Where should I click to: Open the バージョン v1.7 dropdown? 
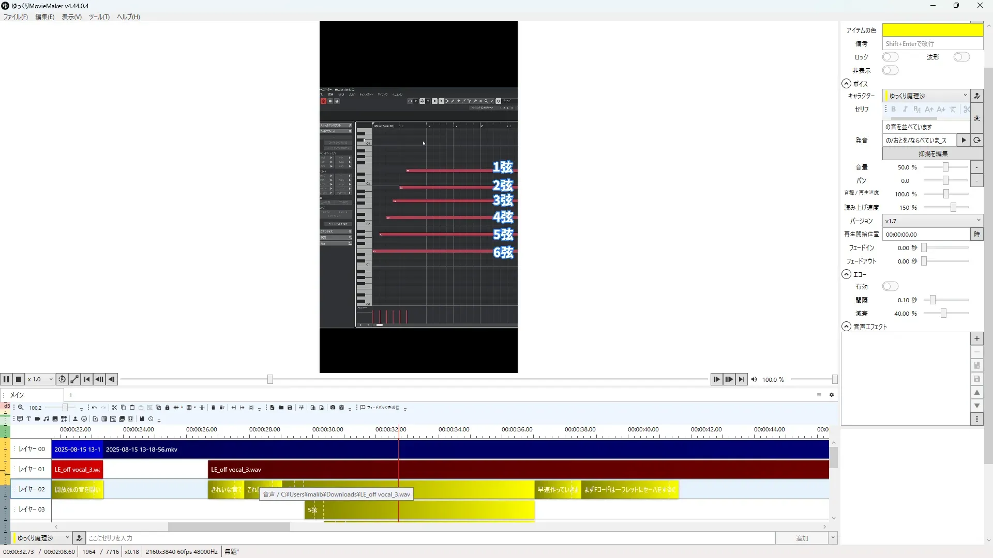[932, 221]
